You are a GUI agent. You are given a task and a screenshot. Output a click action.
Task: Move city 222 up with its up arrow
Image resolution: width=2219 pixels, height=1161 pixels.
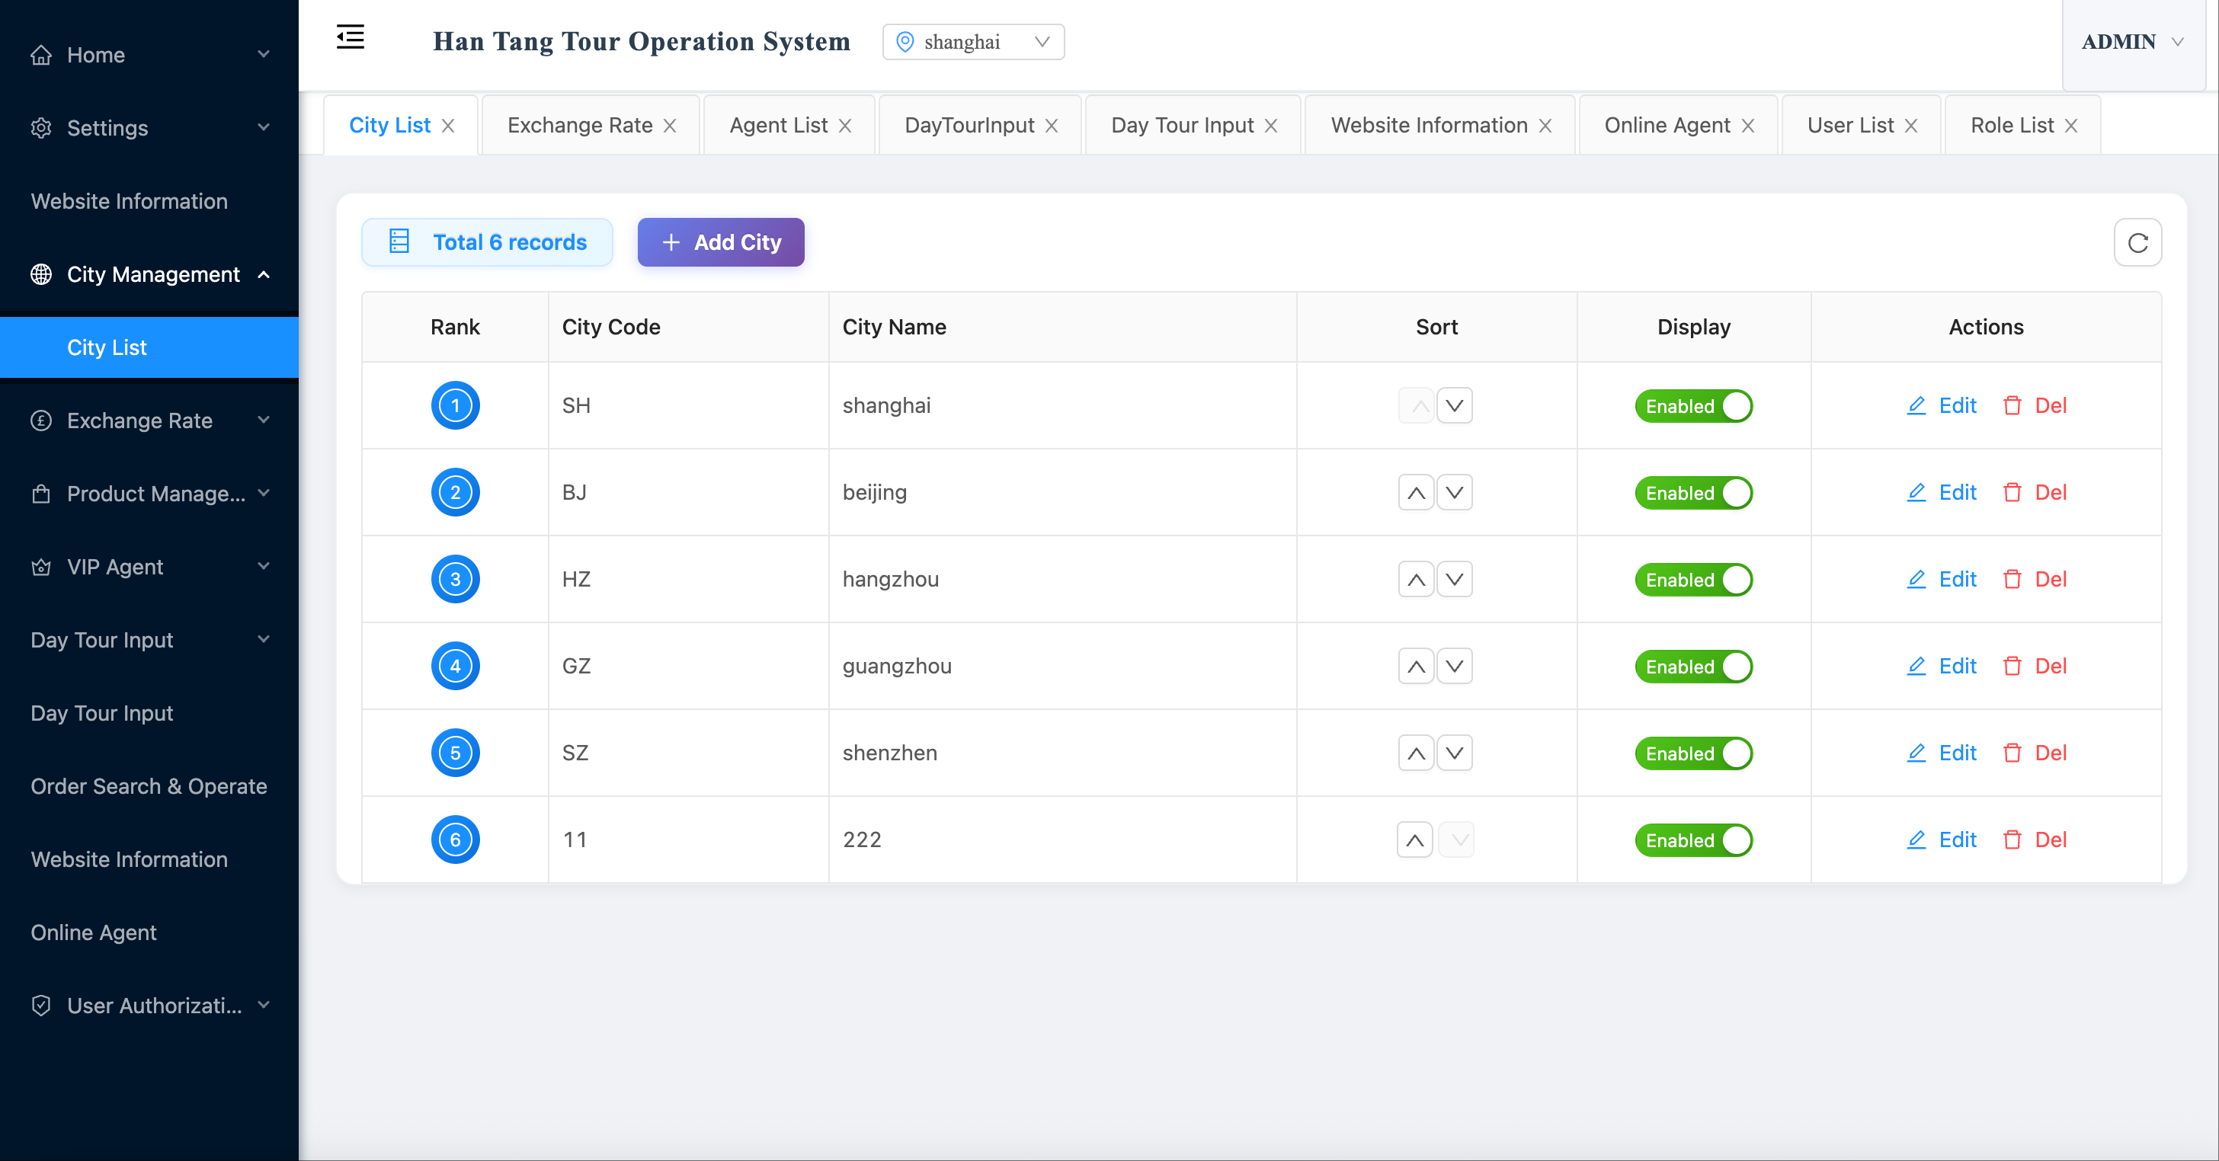tap(1414, 840)
